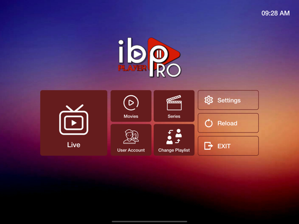Click the Reload circular arrow icon
Screen dimensions: 299x224
point(209,123)
